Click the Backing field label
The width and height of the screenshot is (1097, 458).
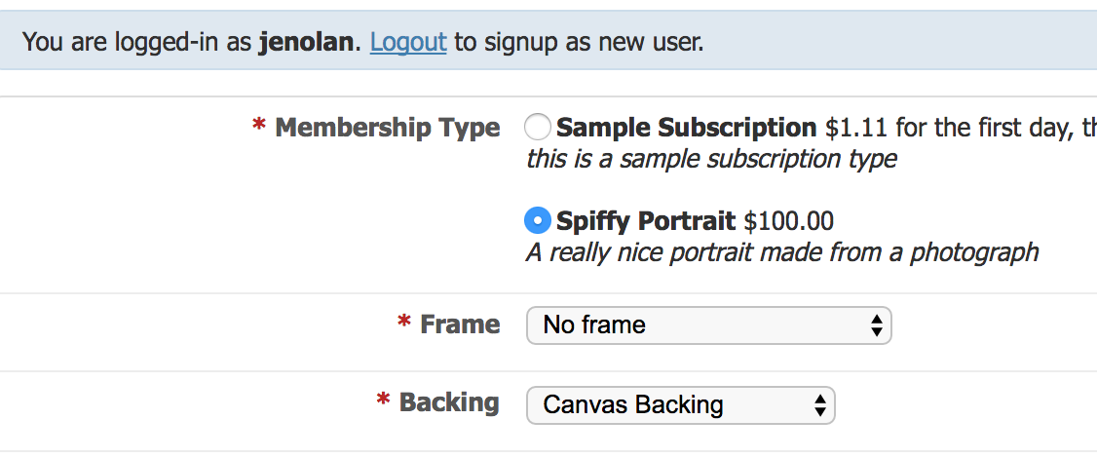pos(449,402)
